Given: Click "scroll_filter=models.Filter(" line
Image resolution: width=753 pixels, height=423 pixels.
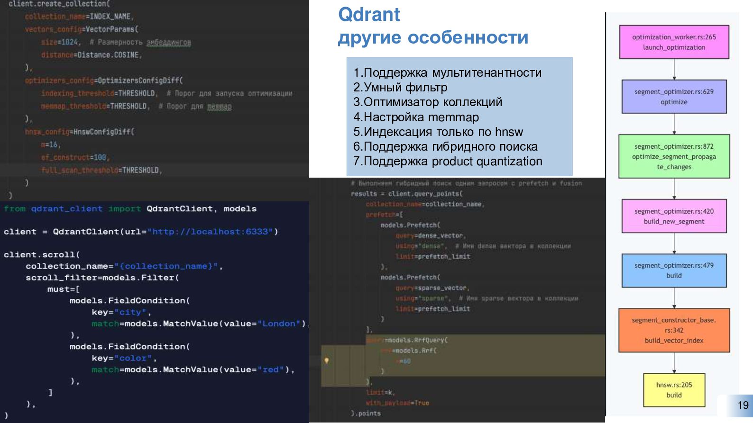Looking at the screenshot, I should pyautogui.click(x=102, y=278).
